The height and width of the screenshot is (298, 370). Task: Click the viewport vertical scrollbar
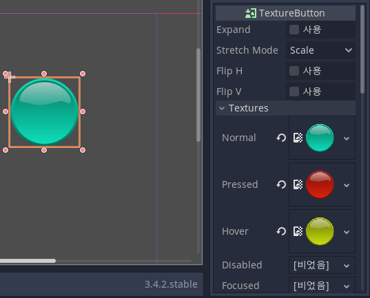tap(198, 95)
